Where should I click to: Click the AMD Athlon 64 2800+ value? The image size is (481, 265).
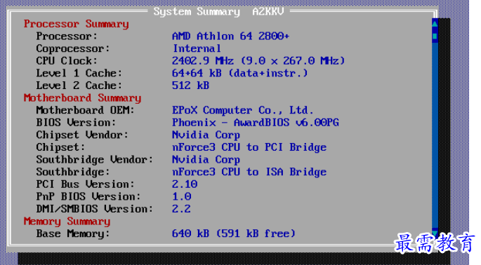click(230, 36)
